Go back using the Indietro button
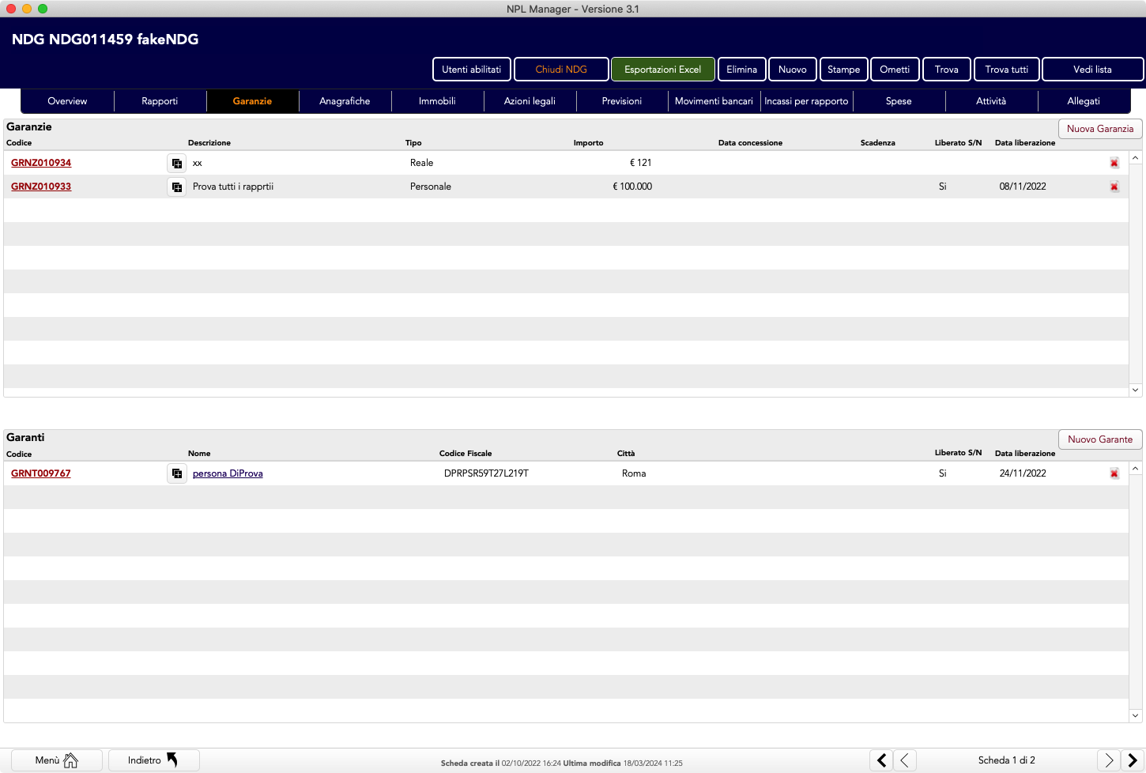Screen dimensions: 1146x773 pos(153,760)
